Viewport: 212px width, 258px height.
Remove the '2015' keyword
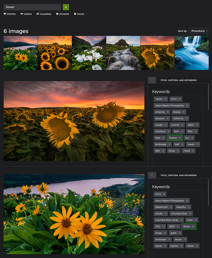pyautogui.click(x=164, y=194)
